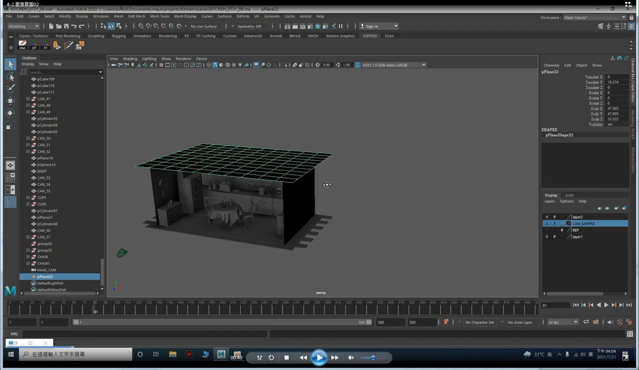Click the Redo arrow icon
The width and height of the screenshot is (639, 370).
click(x=81, y=26)
